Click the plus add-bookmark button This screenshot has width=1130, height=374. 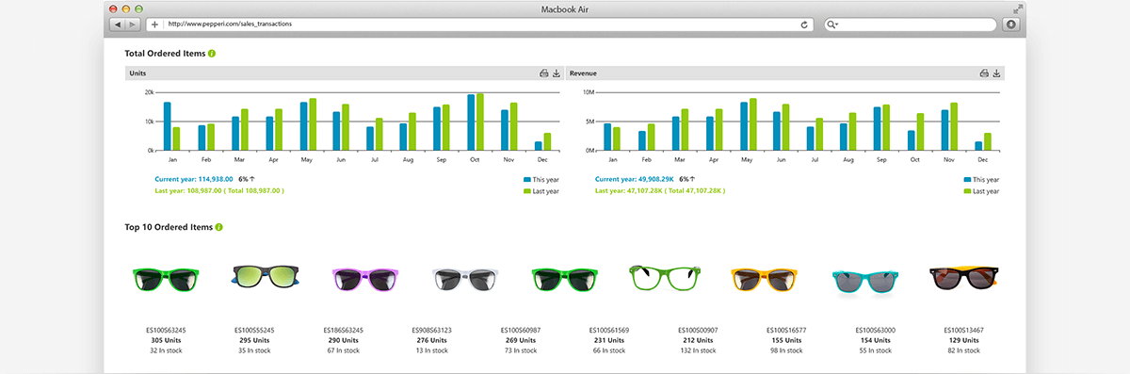(153, 24)
